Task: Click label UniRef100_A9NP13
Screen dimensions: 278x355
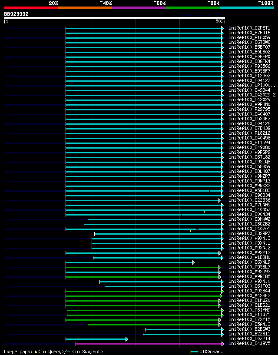Action: click(249, 181)
